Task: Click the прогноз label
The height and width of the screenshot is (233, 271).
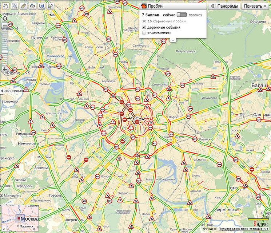Action: point(195,15)
